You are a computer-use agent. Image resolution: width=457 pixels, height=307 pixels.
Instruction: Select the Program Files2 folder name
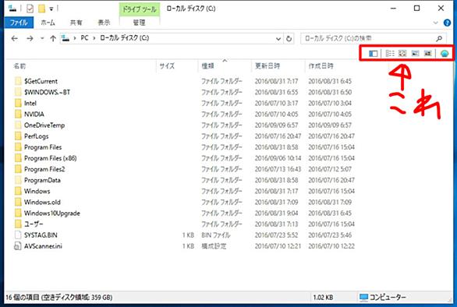[44, 169]
